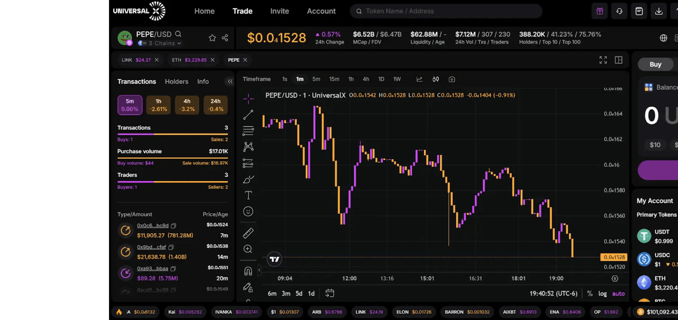Click the ARB ticker in bottom bar
The image size is (678, 320).
tap(327, 312)
